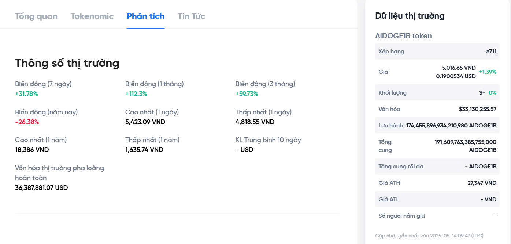The image size is (511, 244).
Task: Click the red -26.38% yearly change value
Action: (26, 122)
